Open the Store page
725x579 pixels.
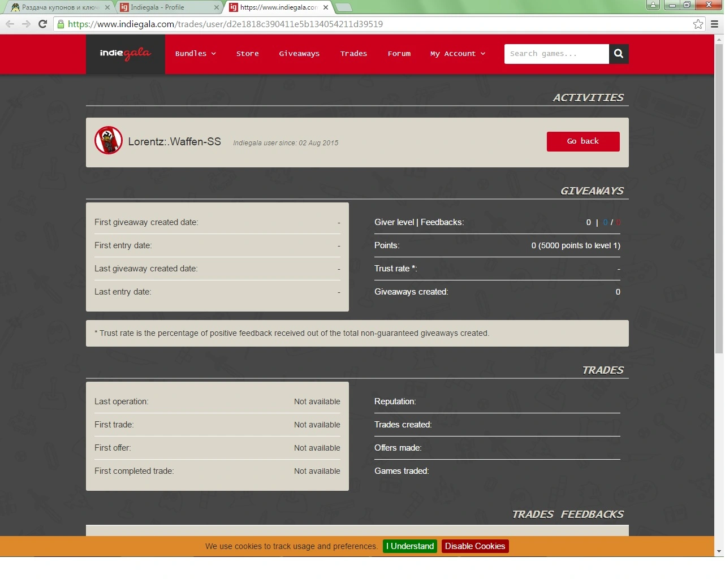tap(248, 54)
